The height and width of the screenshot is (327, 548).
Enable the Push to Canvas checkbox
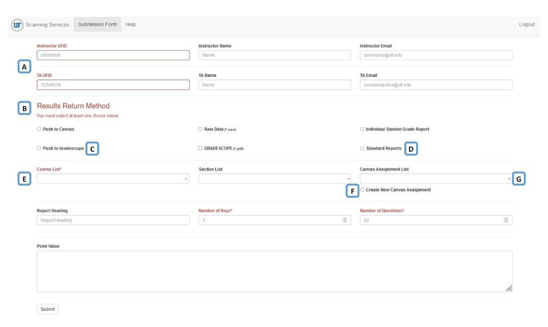click(x=39, y=129)
